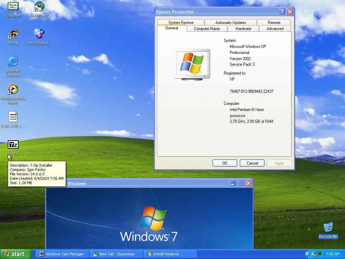Open the Advanced tab
Screen dimensions: 345x259
[275, 29]
